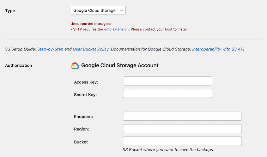Click the Bucket label

81,142
